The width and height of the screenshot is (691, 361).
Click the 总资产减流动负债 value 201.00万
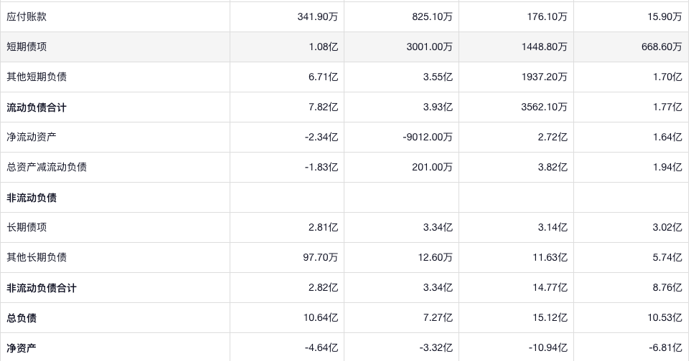433,167
